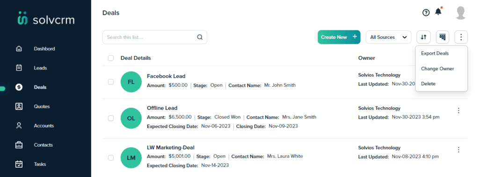The width and height of the screenshot is (479, 177).
Task: Click the search magnifier icon
Action: click(200, 37)
